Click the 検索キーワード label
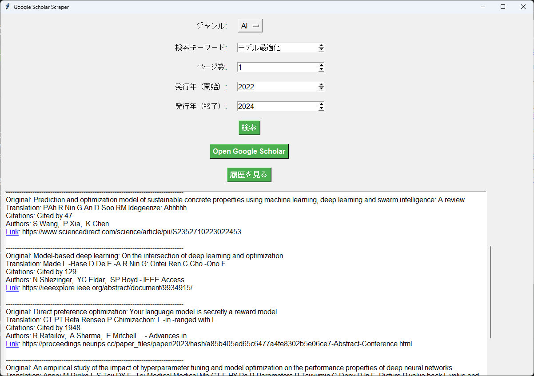 (201, 48)
